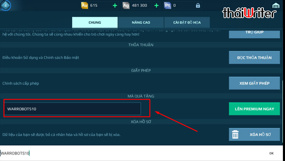Click LÊN PREMIUM NGAY button

tap(254, 109)
